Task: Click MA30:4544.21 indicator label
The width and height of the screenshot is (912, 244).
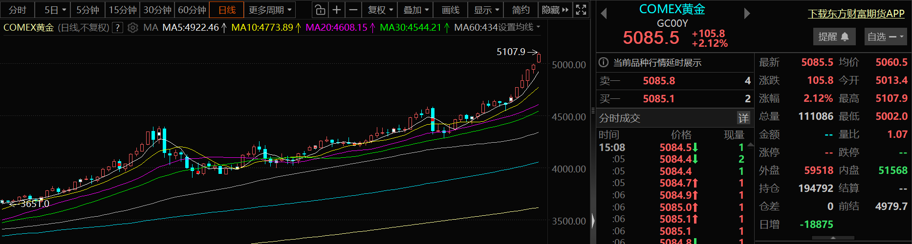Action: (x=411, y=28)
